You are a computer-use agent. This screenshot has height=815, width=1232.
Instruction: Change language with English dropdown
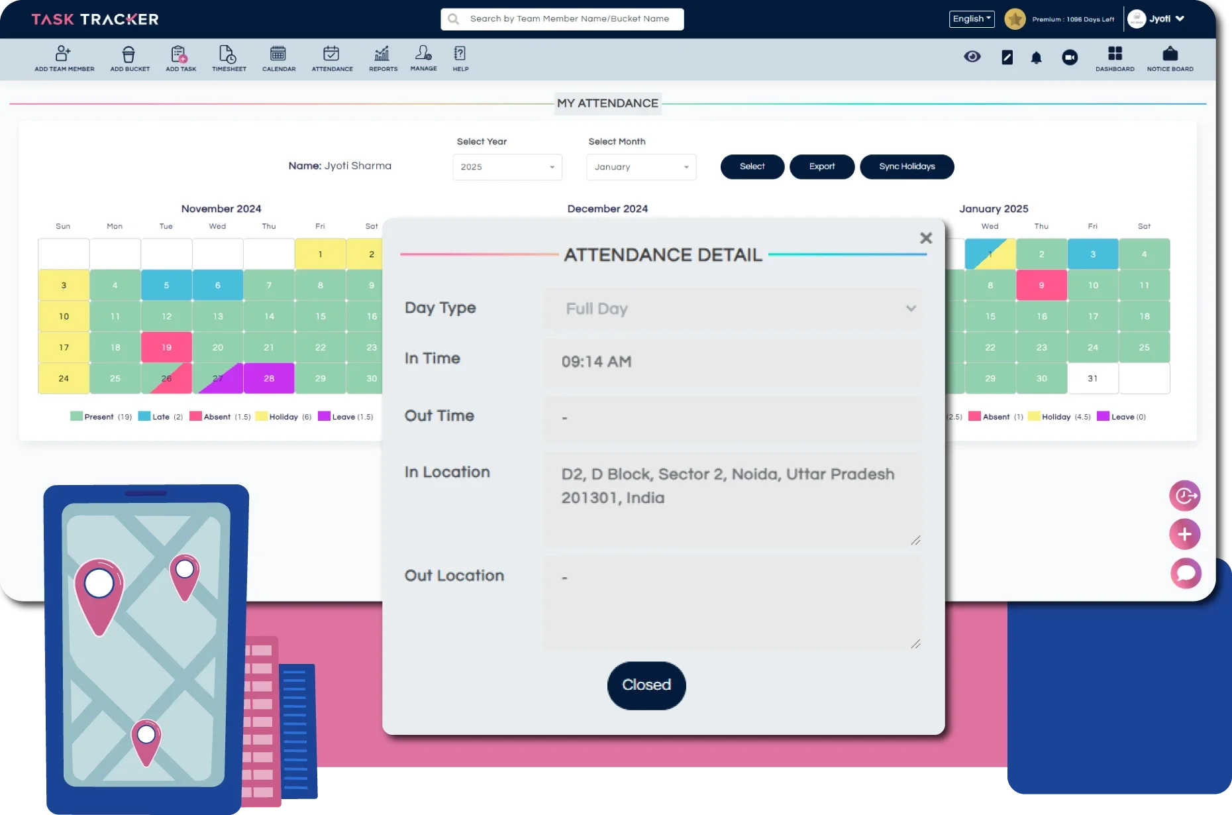971,19
